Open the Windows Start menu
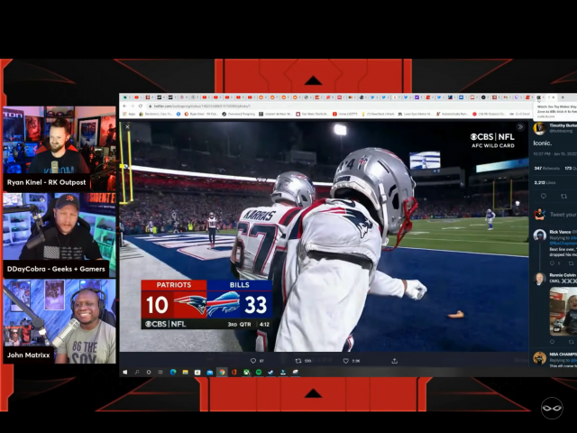This screenshot has height=433, width=577. (x=125, y=372)
